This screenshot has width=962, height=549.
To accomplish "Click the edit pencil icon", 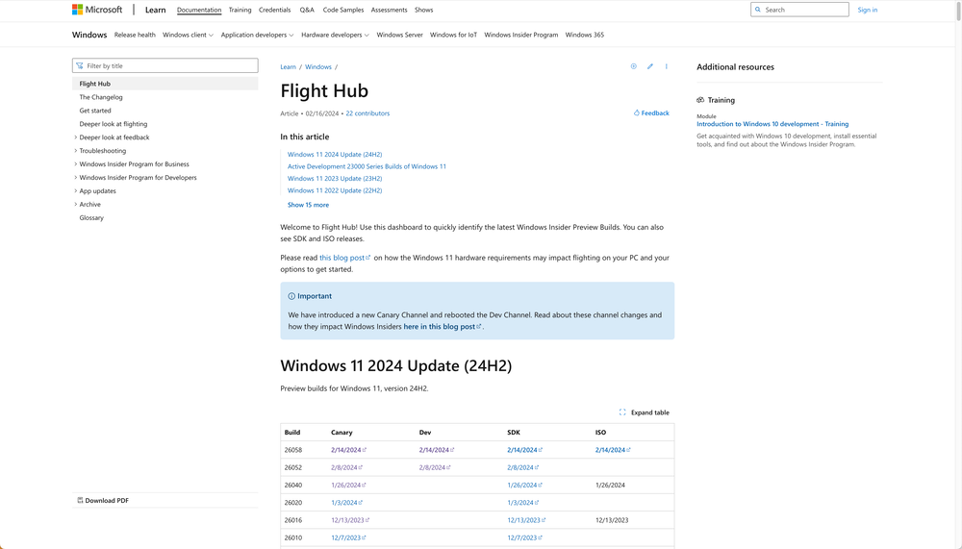I will coord(650,66).
